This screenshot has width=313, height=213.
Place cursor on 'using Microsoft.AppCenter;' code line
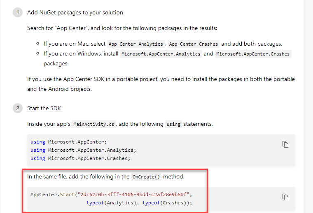[x=68, y=142]
